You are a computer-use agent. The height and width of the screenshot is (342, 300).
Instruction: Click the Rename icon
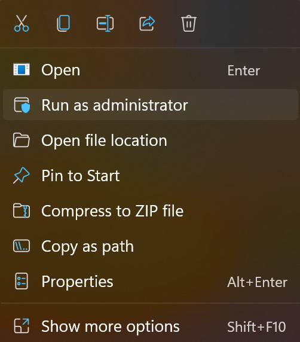point(105,23)
